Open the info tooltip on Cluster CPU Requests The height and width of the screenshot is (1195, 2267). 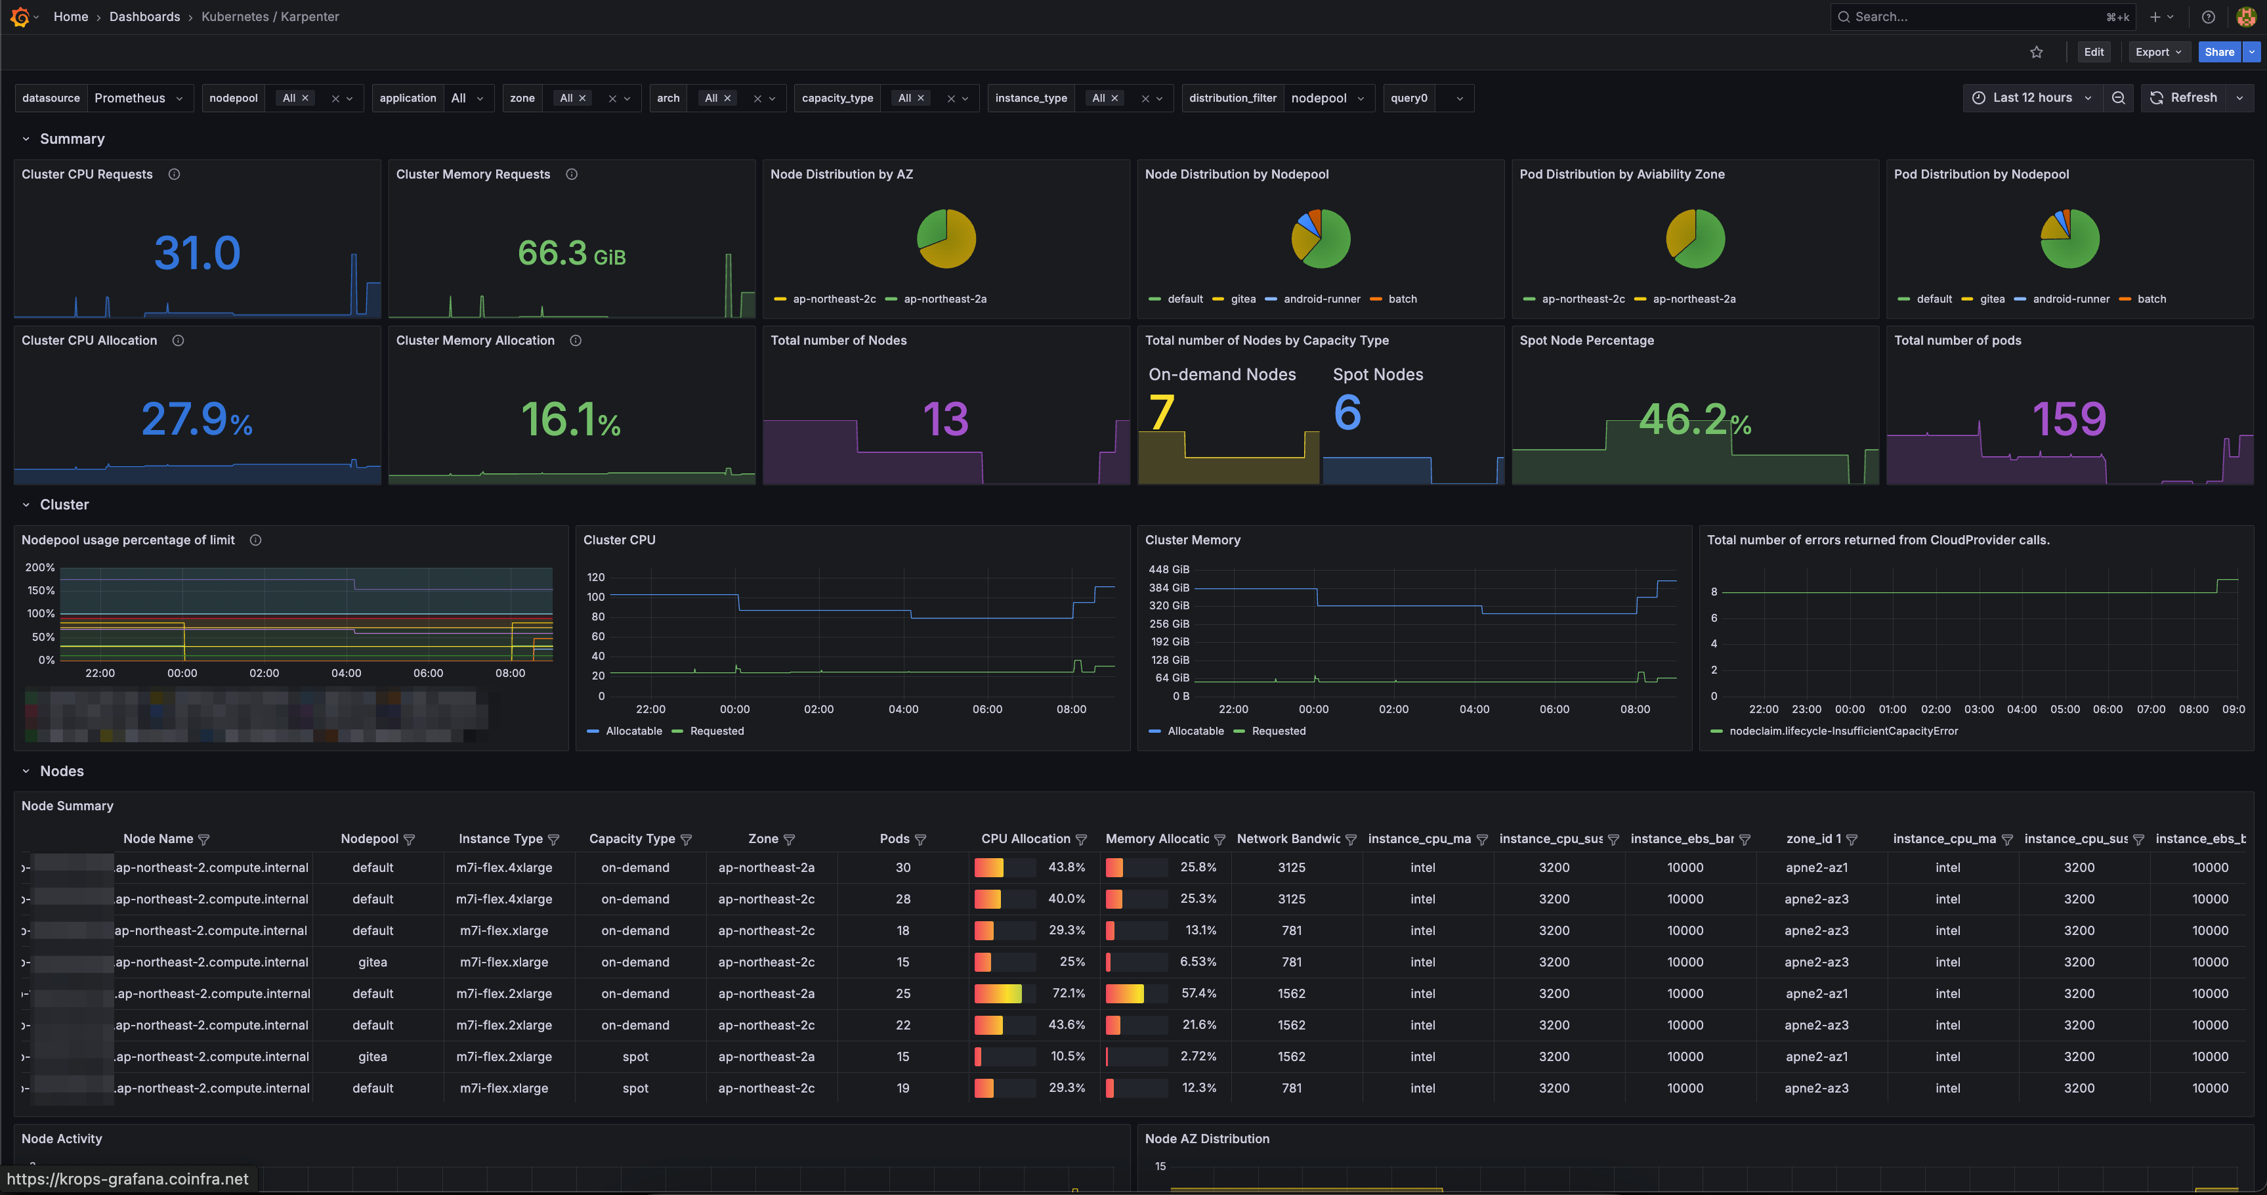[x=173, y=173]
